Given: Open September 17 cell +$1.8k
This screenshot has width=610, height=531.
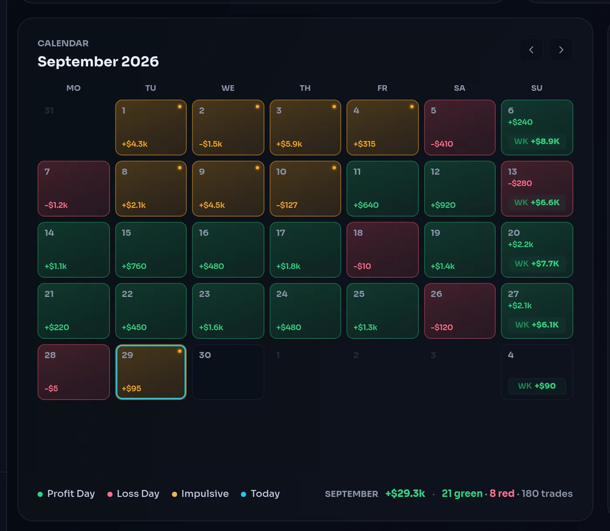Looking at the screenshot, I should click(305, 250).
